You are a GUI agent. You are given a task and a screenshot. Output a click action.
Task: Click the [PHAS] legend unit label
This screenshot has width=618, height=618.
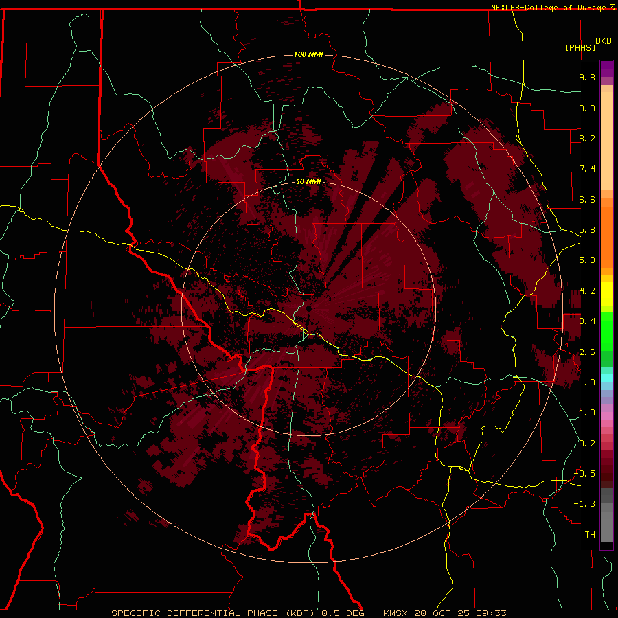coord(580,47)
